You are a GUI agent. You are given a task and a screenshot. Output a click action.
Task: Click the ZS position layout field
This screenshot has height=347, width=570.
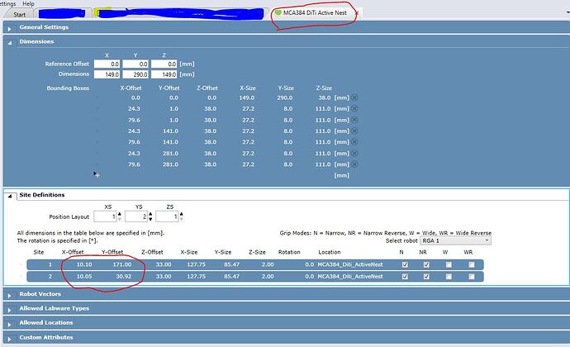167,216
